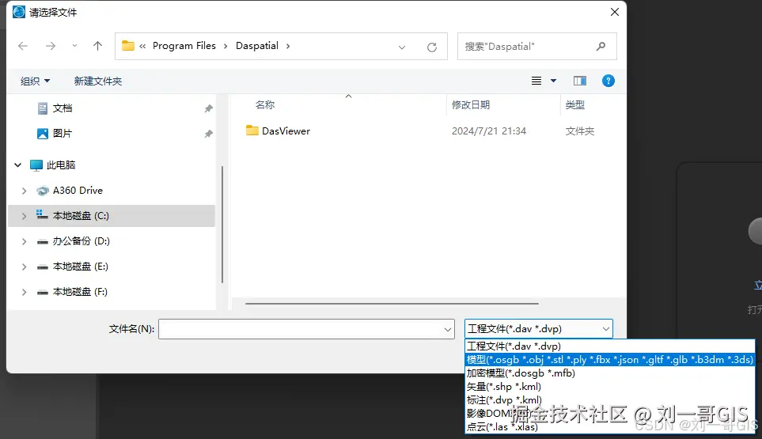This screenshot has height=439, width=762.
Task: Click the magnifier search icon
Action: [601, 46]
